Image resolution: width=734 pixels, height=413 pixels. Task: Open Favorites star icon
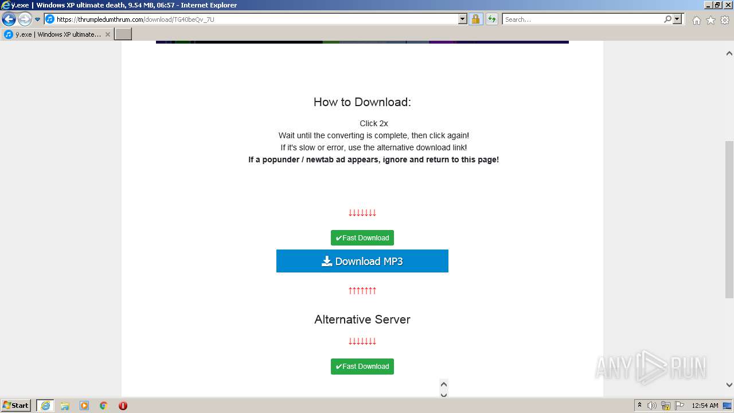(x=710, y=20)
